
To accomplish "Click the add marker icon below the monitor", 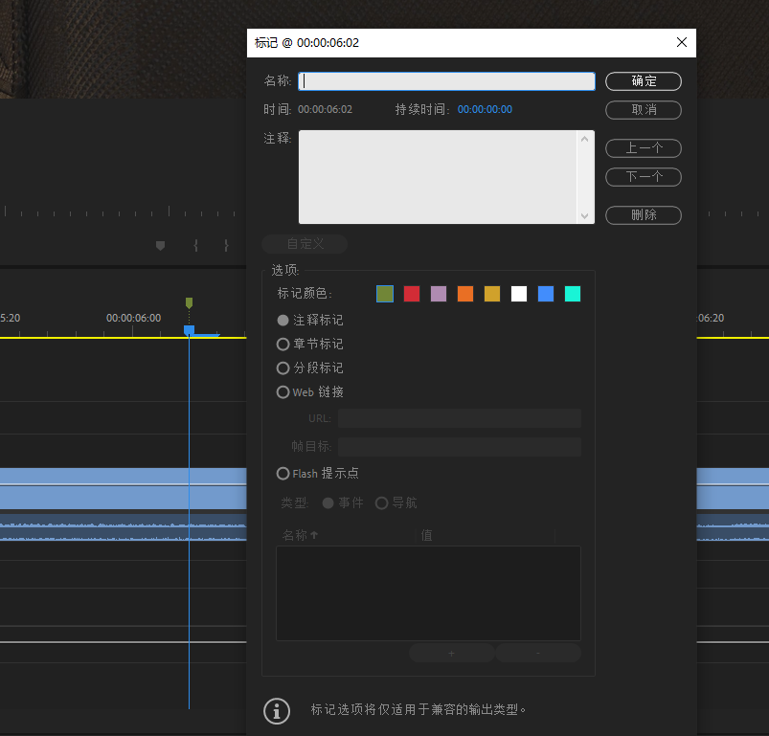I will pyautogui.click(x=161, y=245).
